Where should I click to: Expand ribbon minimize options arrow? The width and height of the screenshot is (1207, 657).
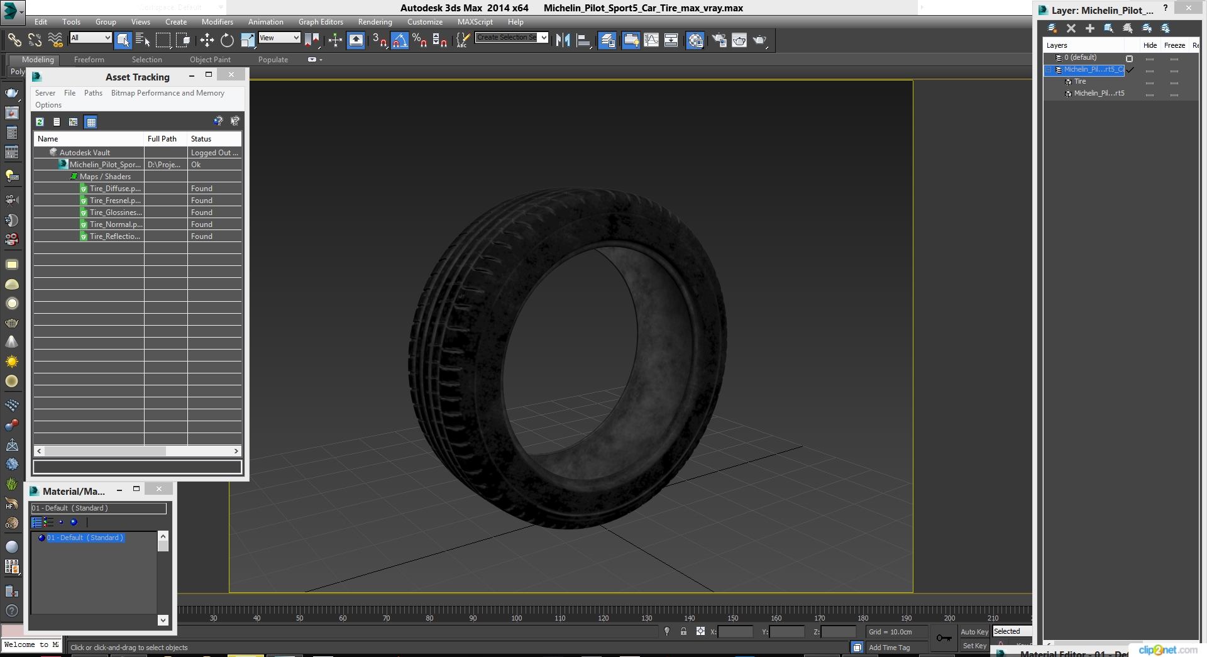point(321,60)
